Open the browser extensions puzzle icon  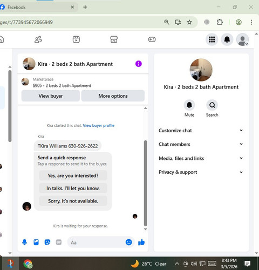pyautogui.click(x=220, y=22)
